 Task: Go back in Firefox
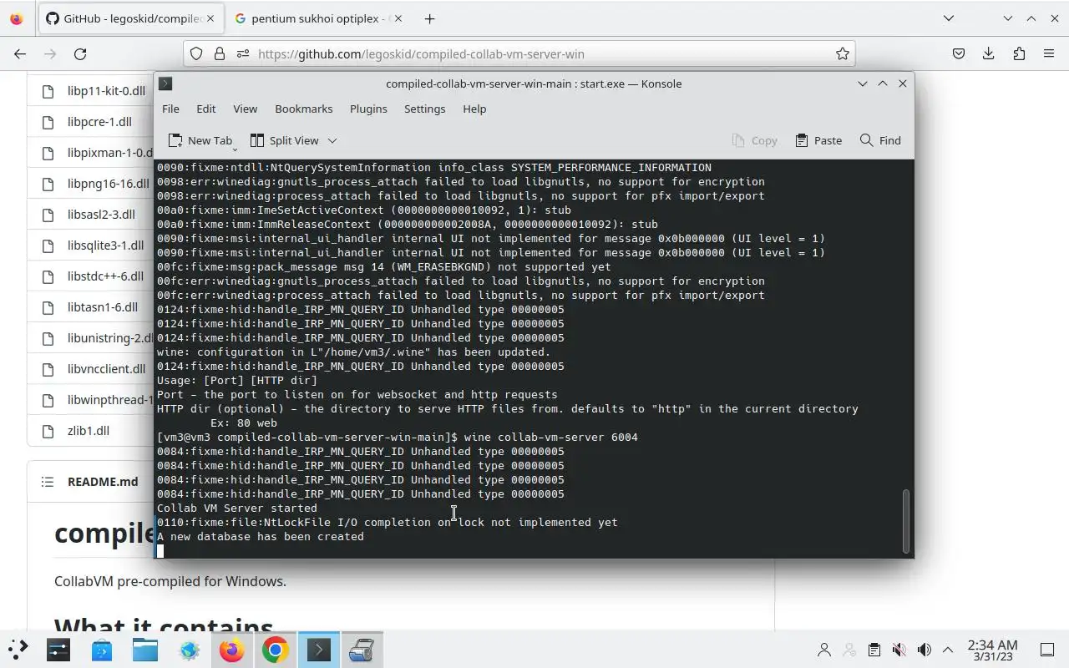pyautogui.click(x=20, y=53)
